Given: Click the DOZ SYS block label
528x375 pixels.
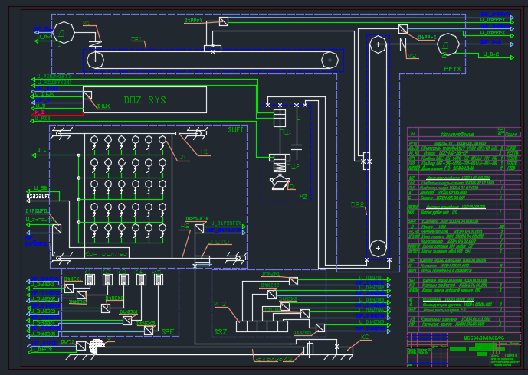Looking at the screenshot, I should (x=145, y=100).
